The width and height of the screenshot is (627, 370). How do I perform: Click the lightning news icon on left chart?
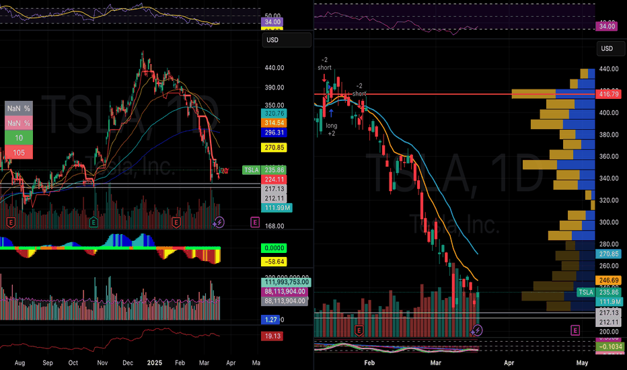pyautogui.click(x=219, y=223)
